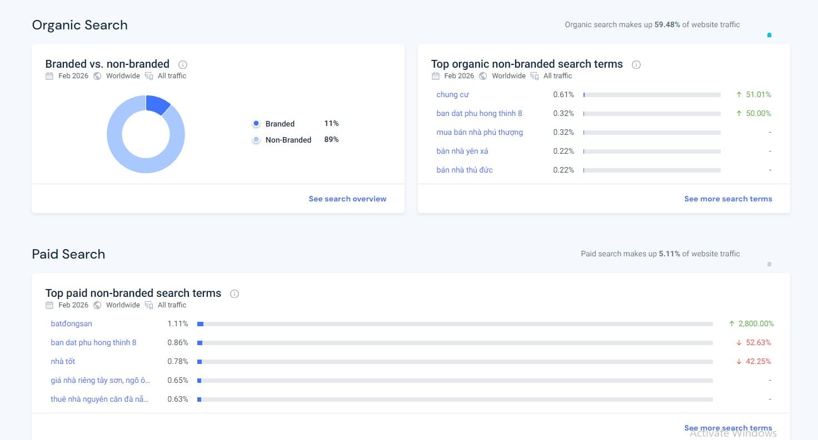
Task: Click the green up arrow next to 2,800.00%
Action: point(731,324)
